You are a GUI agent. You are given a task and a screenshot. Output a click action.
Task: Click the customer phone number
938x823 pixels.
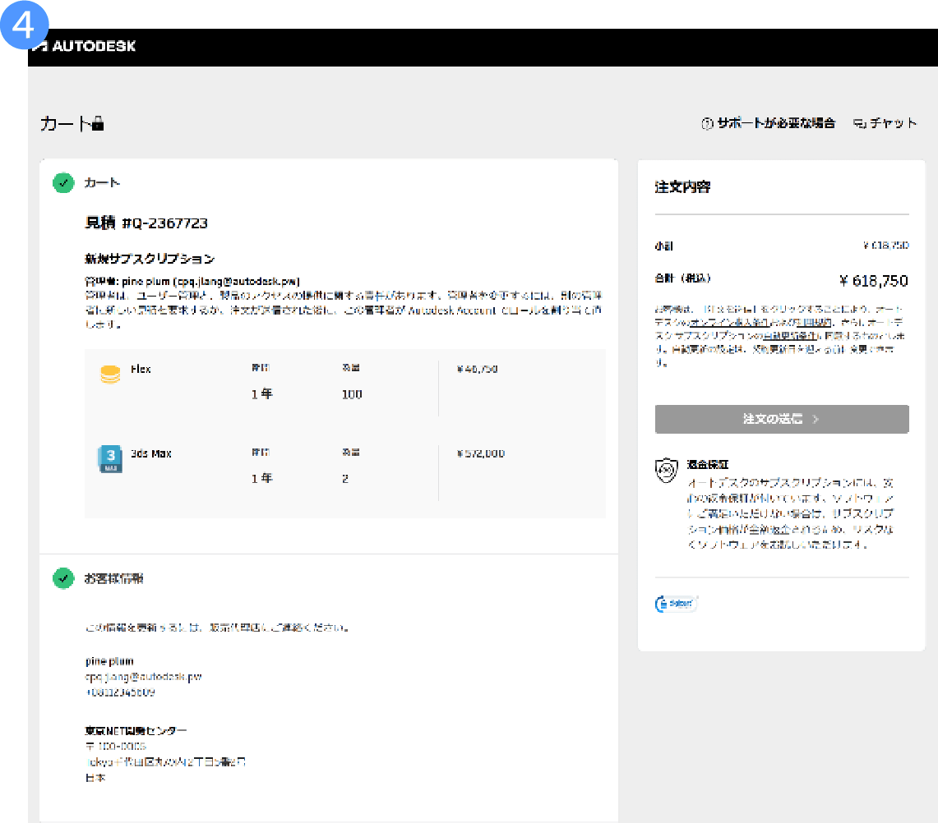click(x=120, y=692)
